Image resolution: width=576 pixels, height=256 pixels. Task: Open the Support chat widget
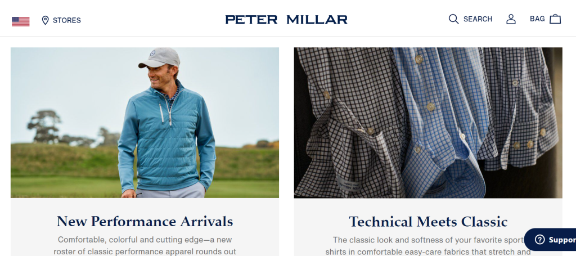tap(550, 240)
